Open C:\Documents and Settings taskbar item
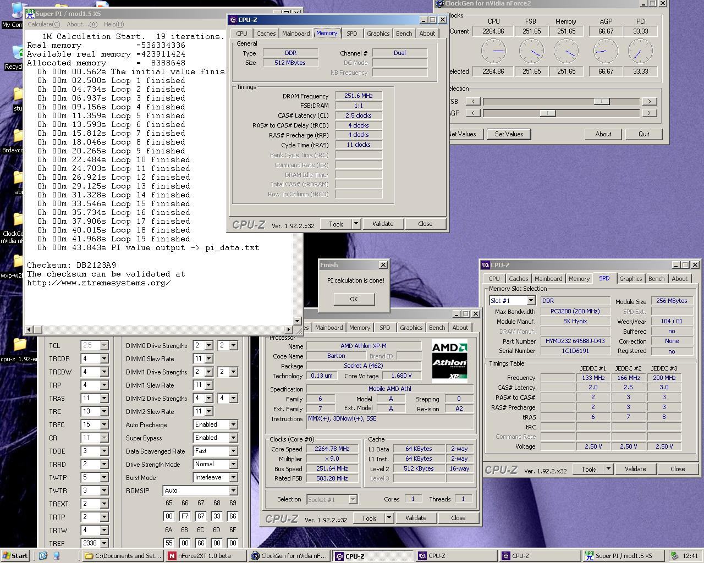The width and height of the screenshot is (704, 563). point(123,556)
